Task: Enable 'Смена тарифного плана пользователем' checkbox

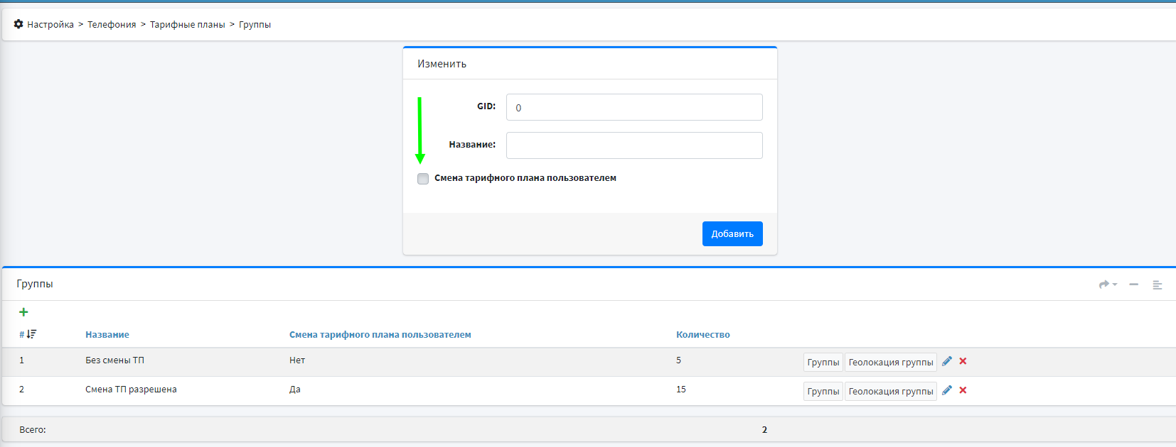Action: (423, 179)
